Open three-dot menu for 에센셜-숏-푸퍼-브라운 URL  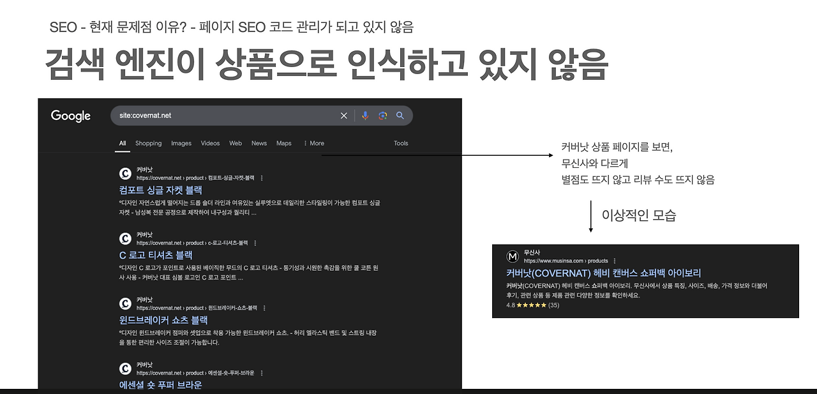(262, 373)
